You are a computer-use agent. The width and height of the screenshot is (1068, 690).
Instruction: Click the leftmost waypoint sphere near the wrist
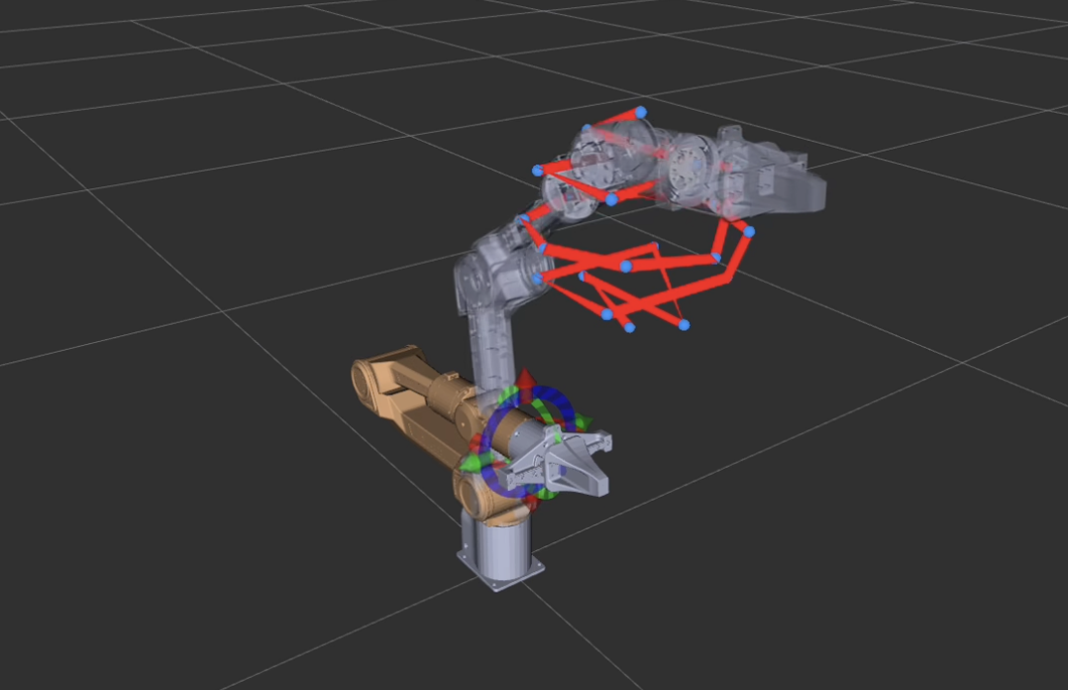pyautogui.click(x=522, y=219)
